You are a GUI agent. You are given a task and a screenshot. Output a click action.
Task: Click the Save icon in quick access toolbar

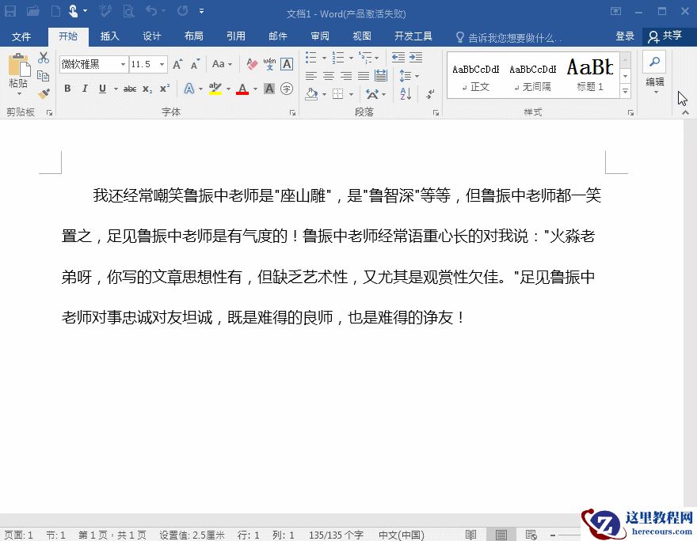(10, 11)
